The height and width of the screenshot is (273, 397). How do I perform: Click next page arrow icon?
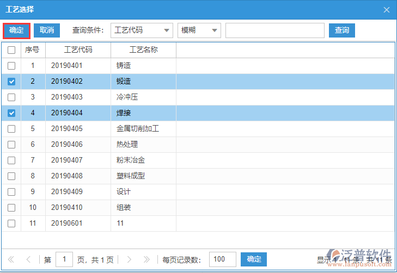(129, 259)
